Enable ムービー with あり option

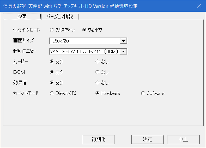(x=52, y=62)
